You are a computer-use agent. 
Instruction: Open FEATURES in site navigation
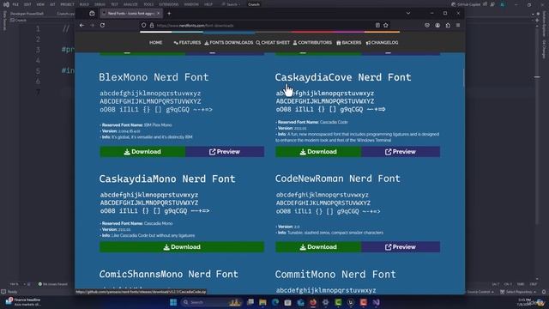187,42
